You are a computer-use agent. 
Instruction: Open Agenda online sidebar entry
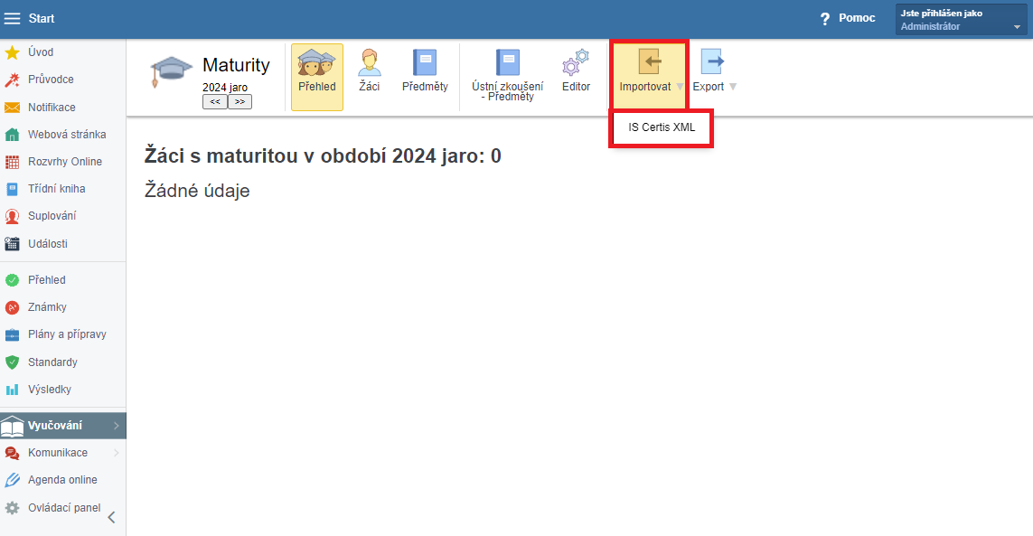[x=62, y=480]
